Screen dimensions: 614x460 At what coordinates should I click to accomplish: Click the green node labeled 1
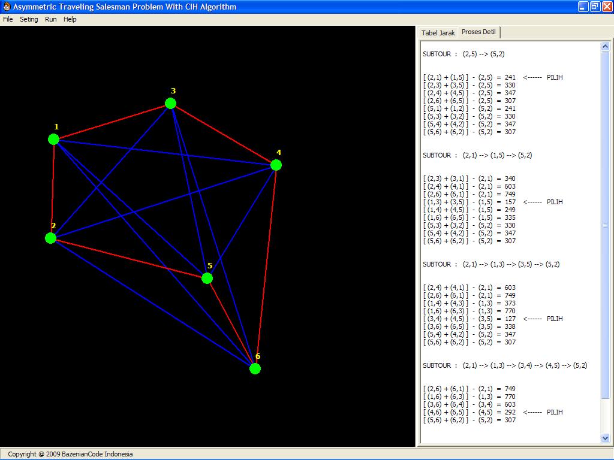[x=54, y=139]
